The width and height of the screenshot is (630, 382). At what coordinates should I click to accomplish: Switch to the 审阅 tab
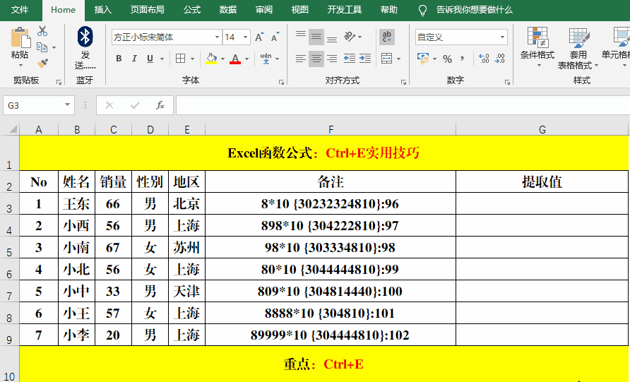264,10
